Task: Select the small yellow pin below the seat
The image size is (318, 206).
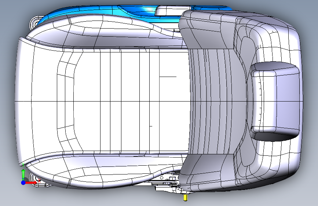Action: 185,198
